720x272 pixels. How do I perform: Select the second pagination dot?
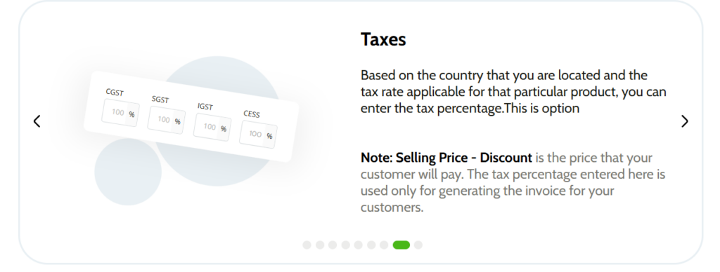click(320, 245)
